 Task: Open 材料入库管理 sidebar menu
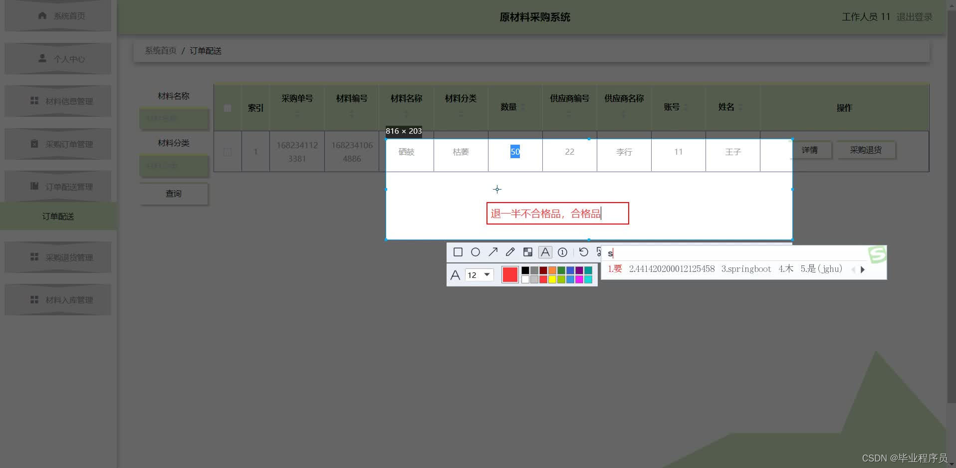(x=58, y=300)
